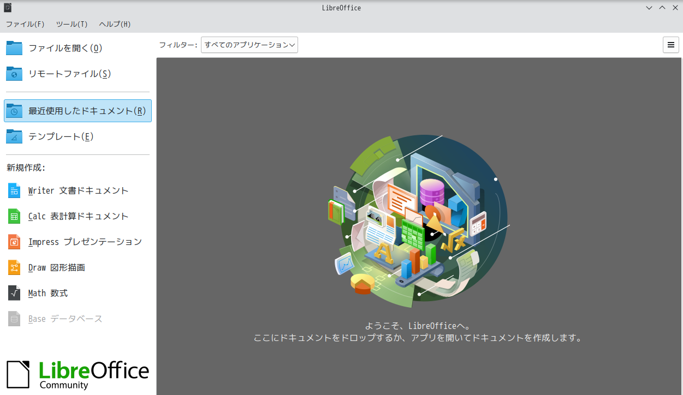Create a new Math 数式

[78, 293]
